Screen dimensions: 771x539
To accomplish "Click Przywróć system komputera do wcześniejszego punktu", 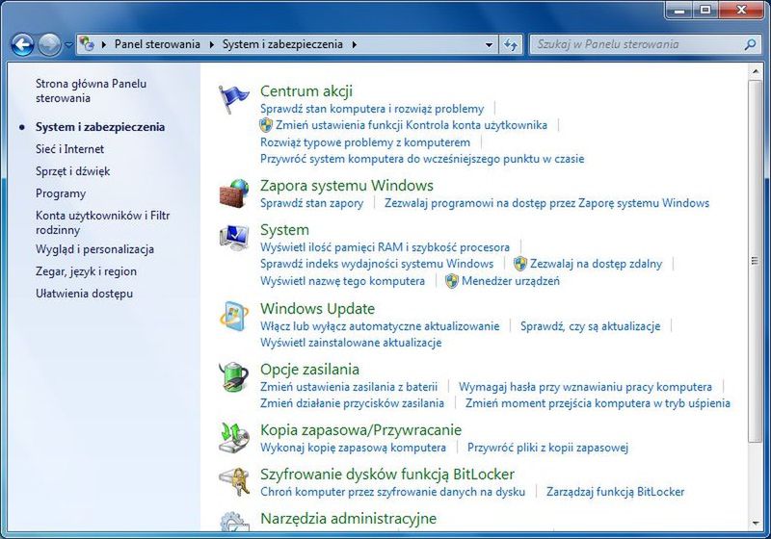I will pyautogui.click(x=422, y=159).
